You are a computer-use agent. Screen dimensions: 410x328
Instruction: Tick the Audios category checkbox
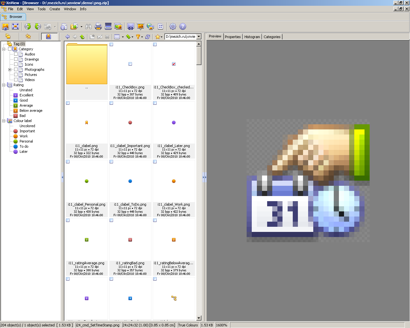click(x=16, y=54)
